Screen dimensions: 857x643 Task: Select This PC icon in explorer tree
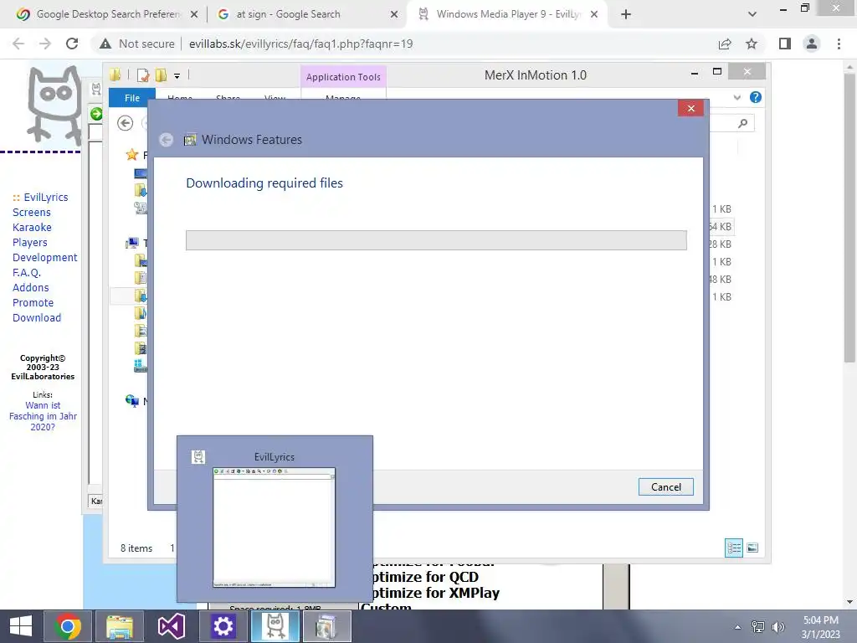click(132, 243)
